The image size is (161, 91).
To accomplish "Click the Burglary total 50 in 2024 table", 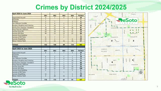I will [81, 25].
